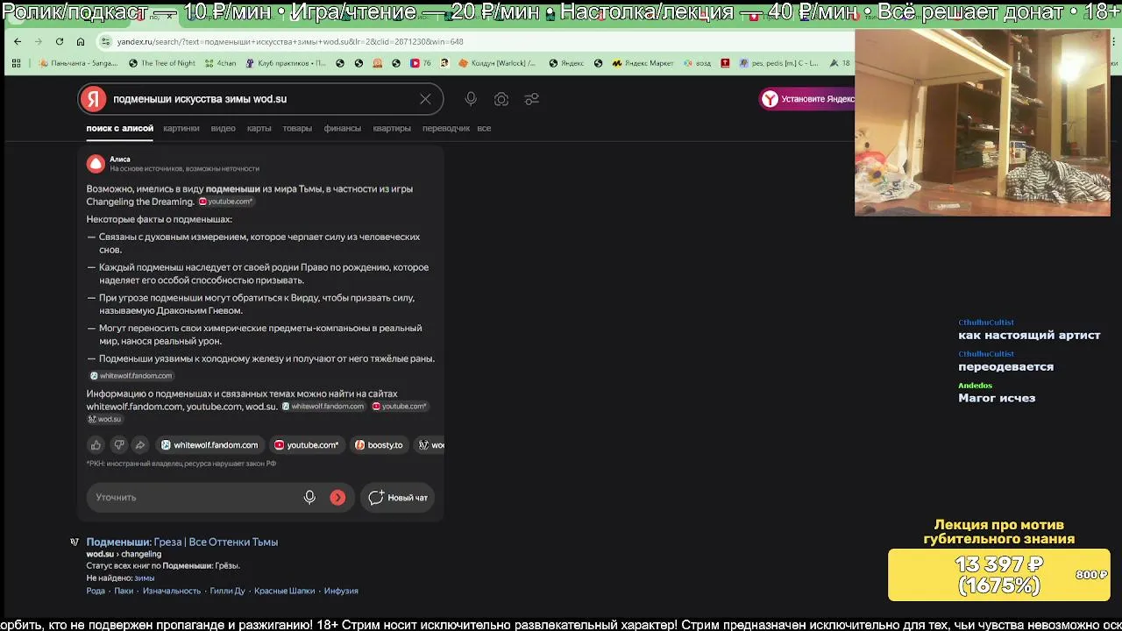Click the youtube.com citation after 'Changeling the Dreaming'
Screen dimensions: 1122x631
coord(226,202)
